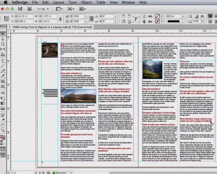
Task: Open the Screen Mode dropdown
Action: 71,9
